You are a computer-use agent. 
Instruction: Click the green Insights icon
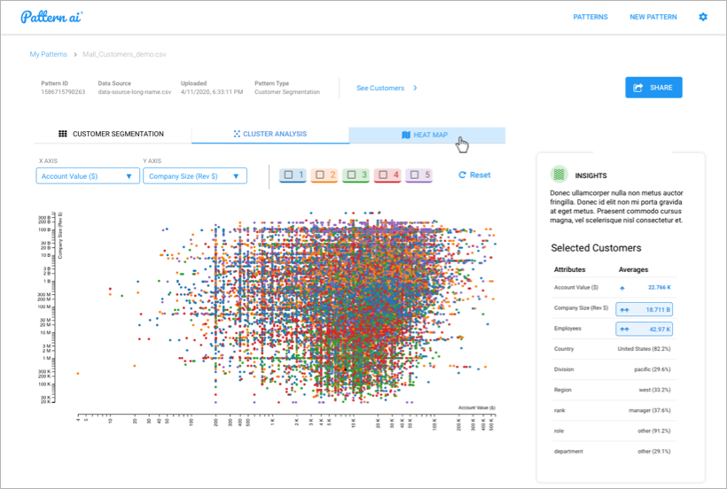point(558,175)
